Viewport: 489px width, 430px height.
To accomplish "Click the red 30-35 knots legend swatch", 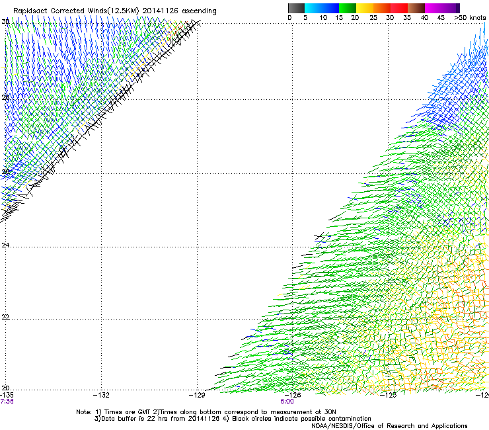I will pyautogui.click(x=399, y=8).
